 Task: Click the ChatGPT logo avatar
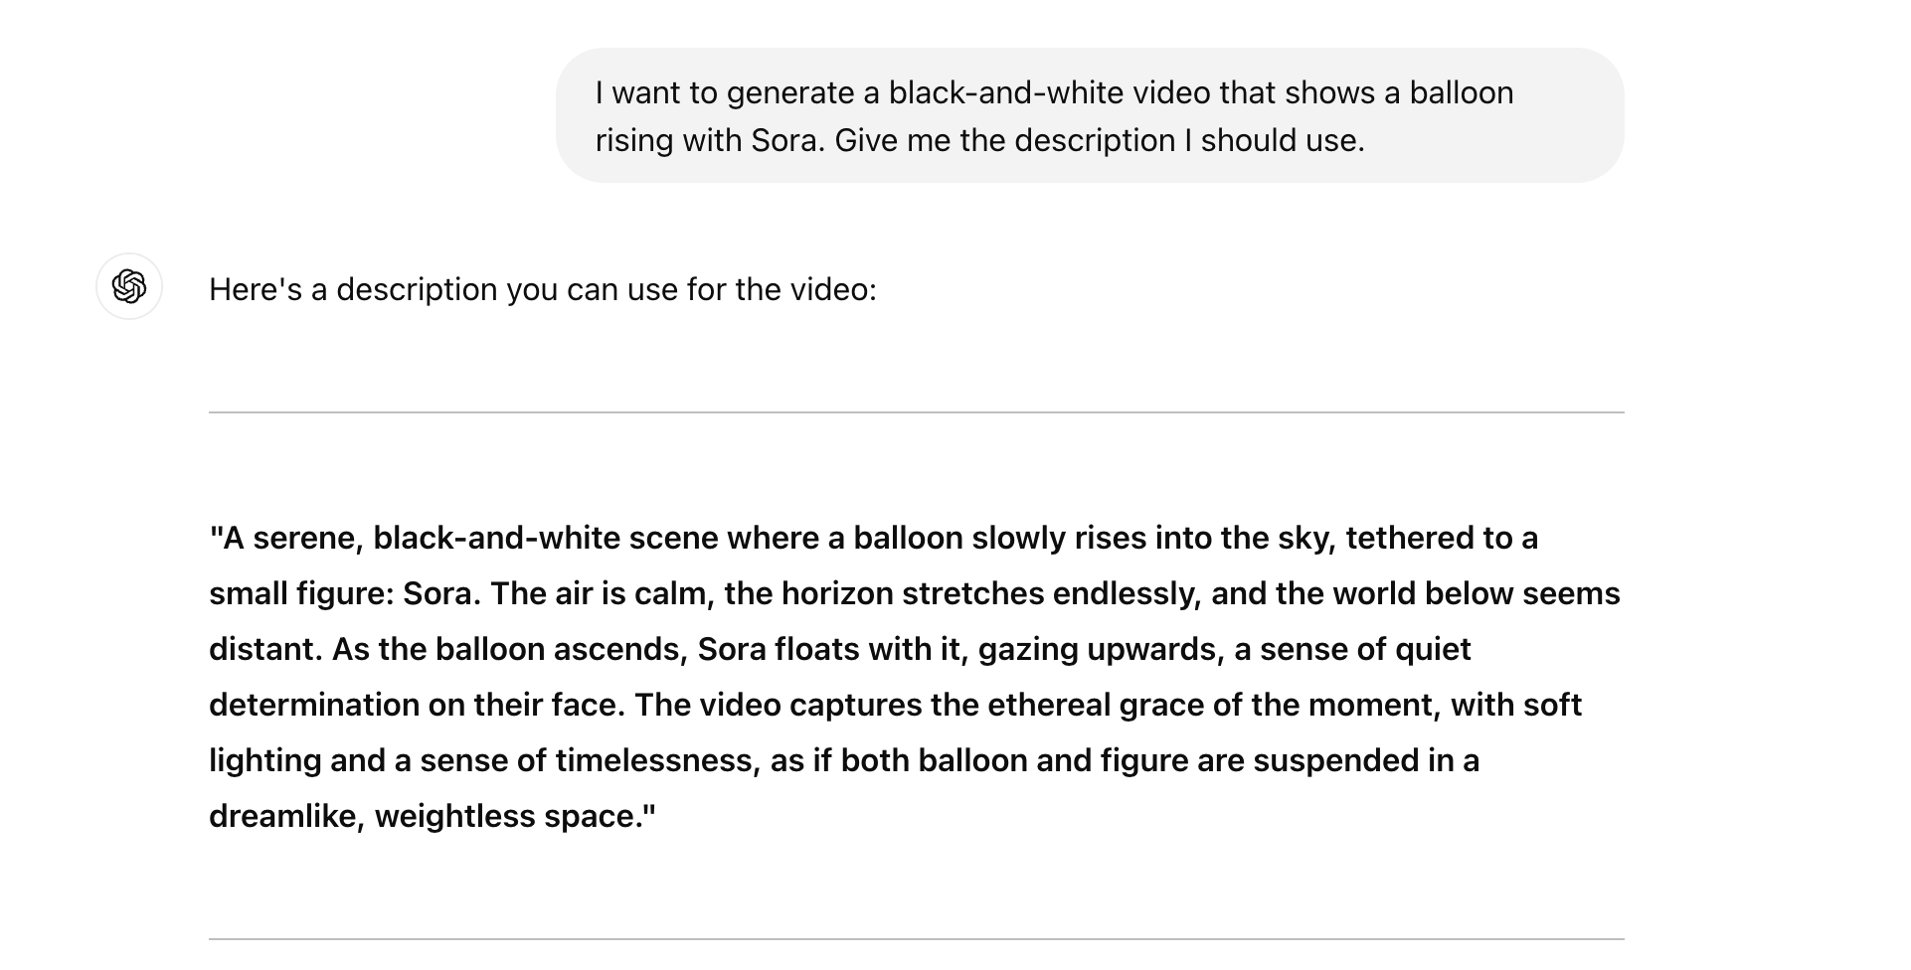tap(129, 287)
